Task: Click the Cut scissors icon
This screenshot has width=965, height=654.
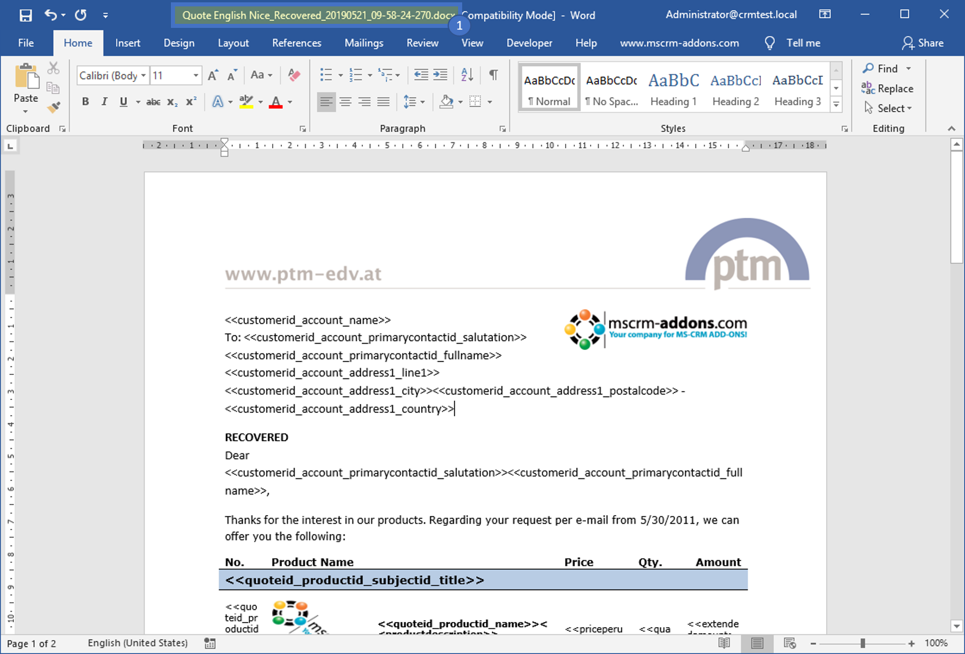Action: coord(53,68)
